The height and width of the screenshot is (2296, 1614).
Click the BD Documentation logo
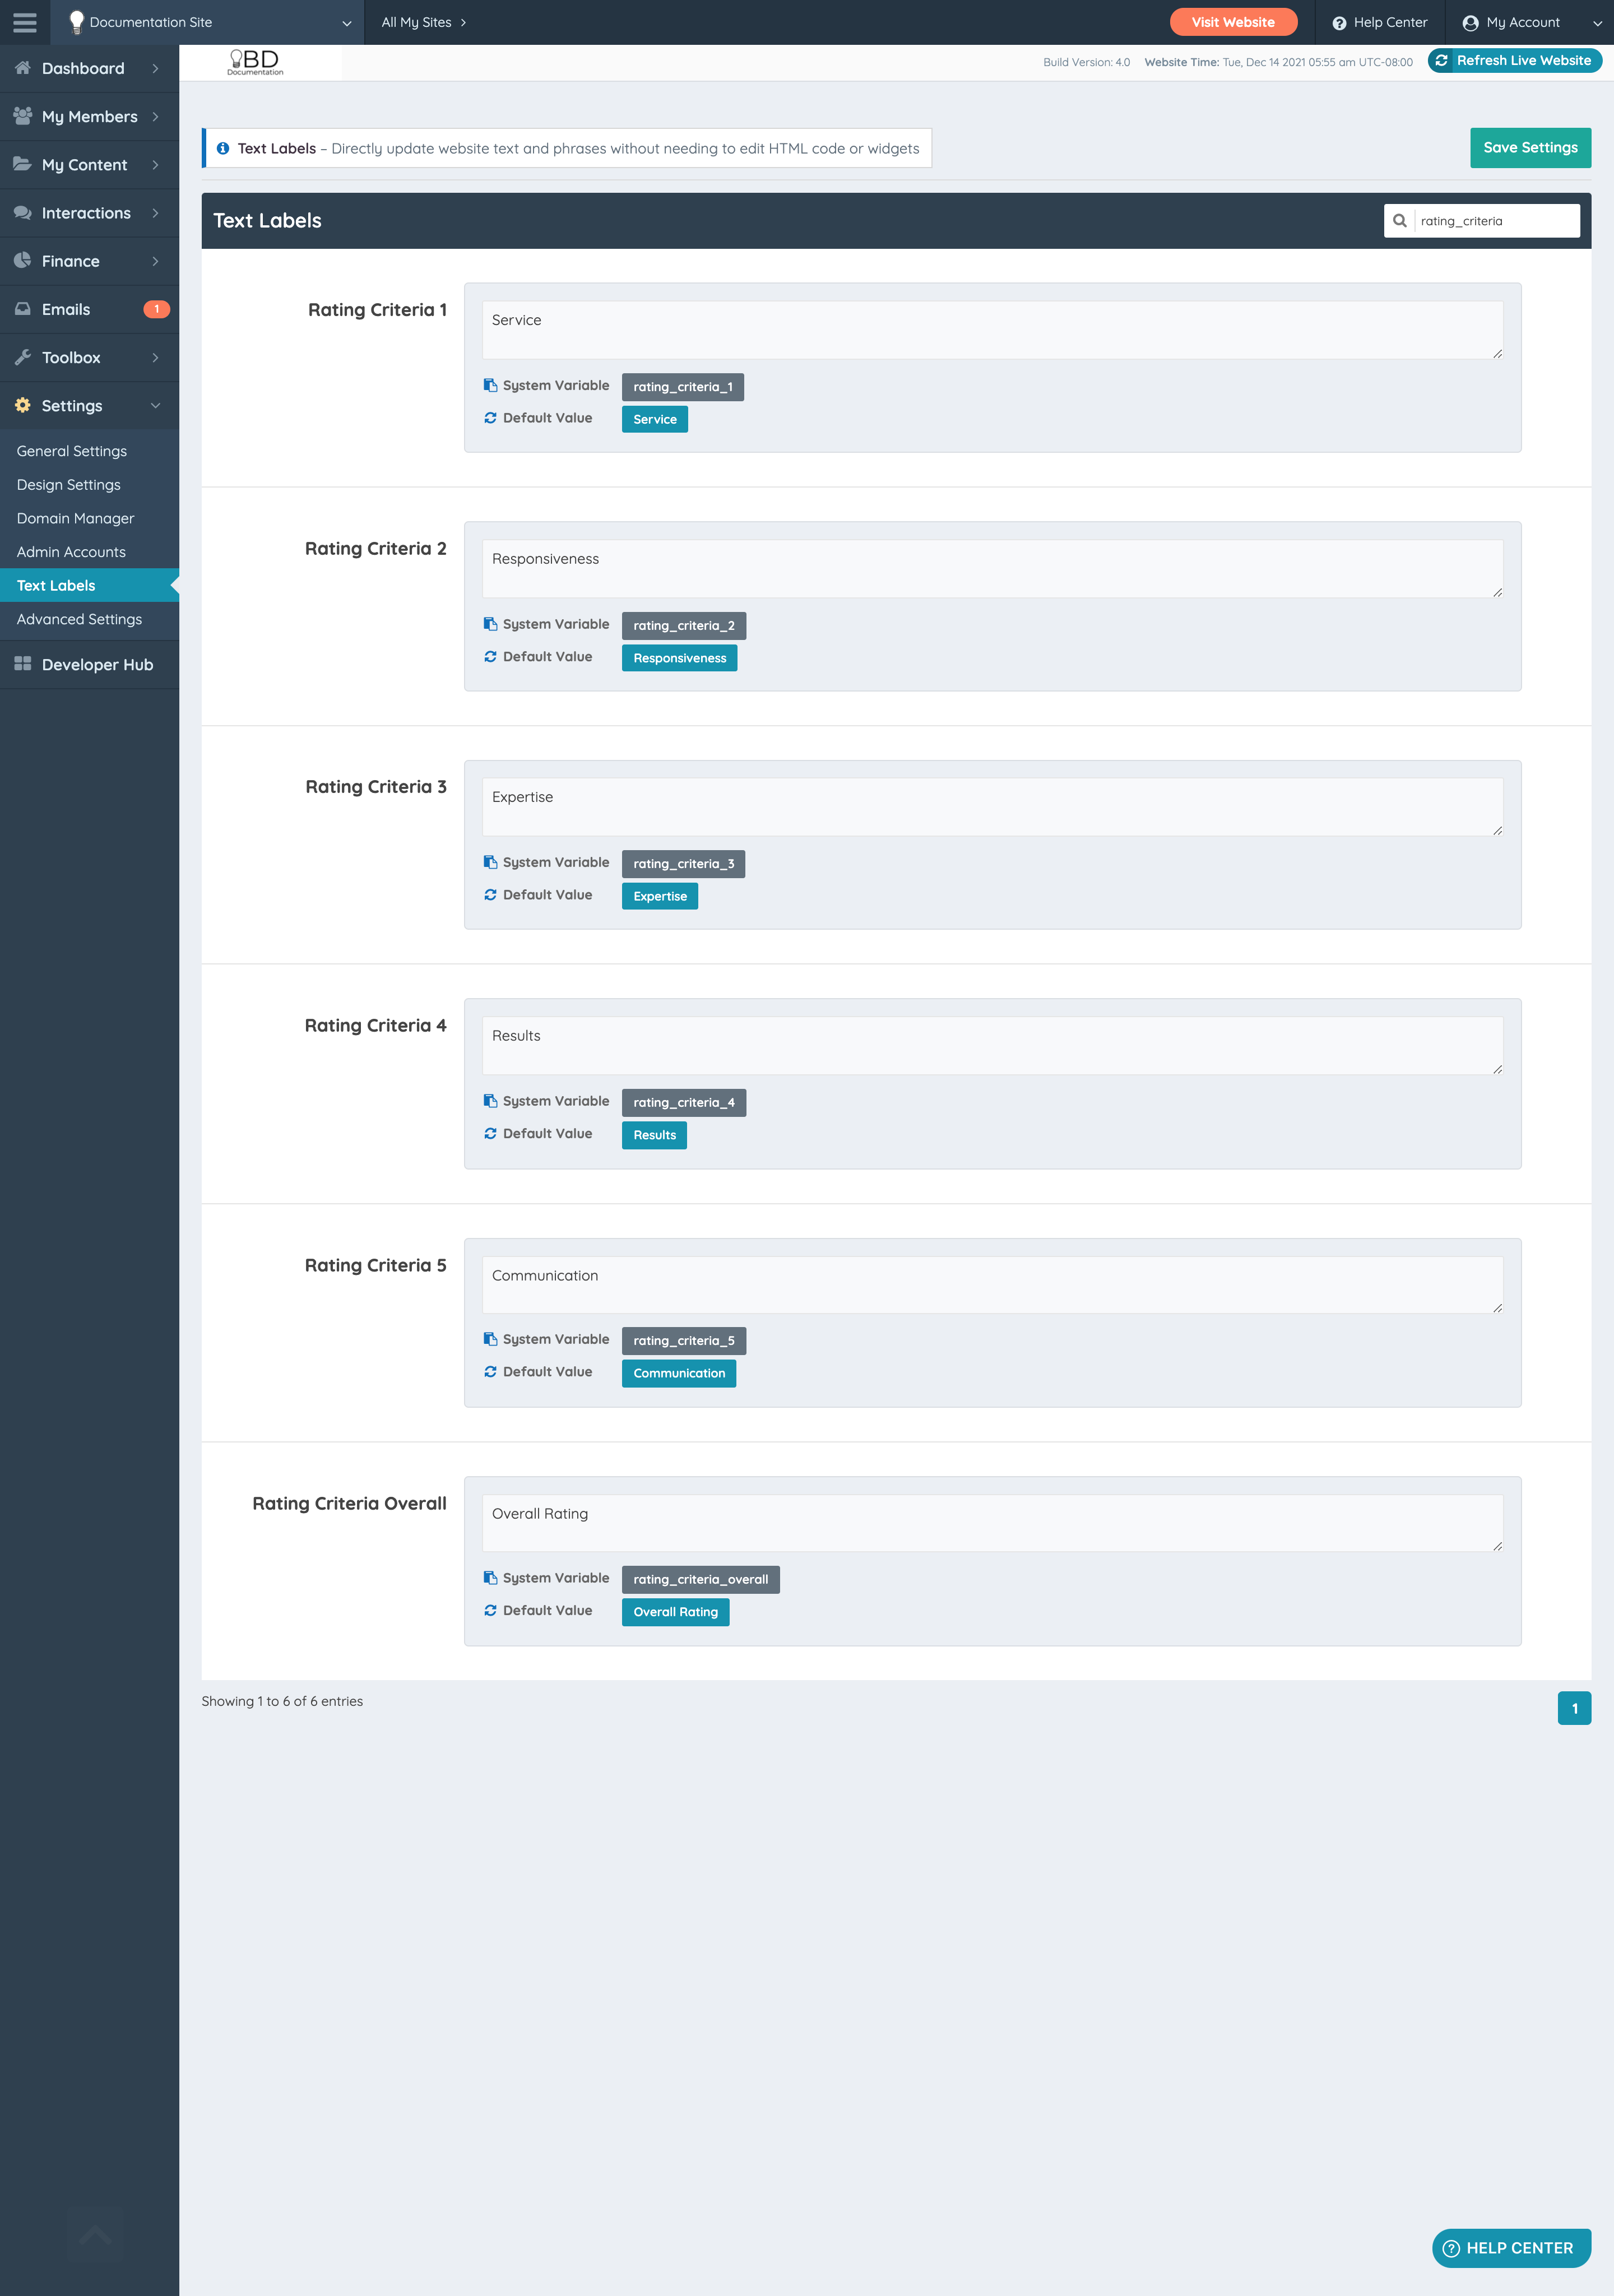click(x=256, y=62)
